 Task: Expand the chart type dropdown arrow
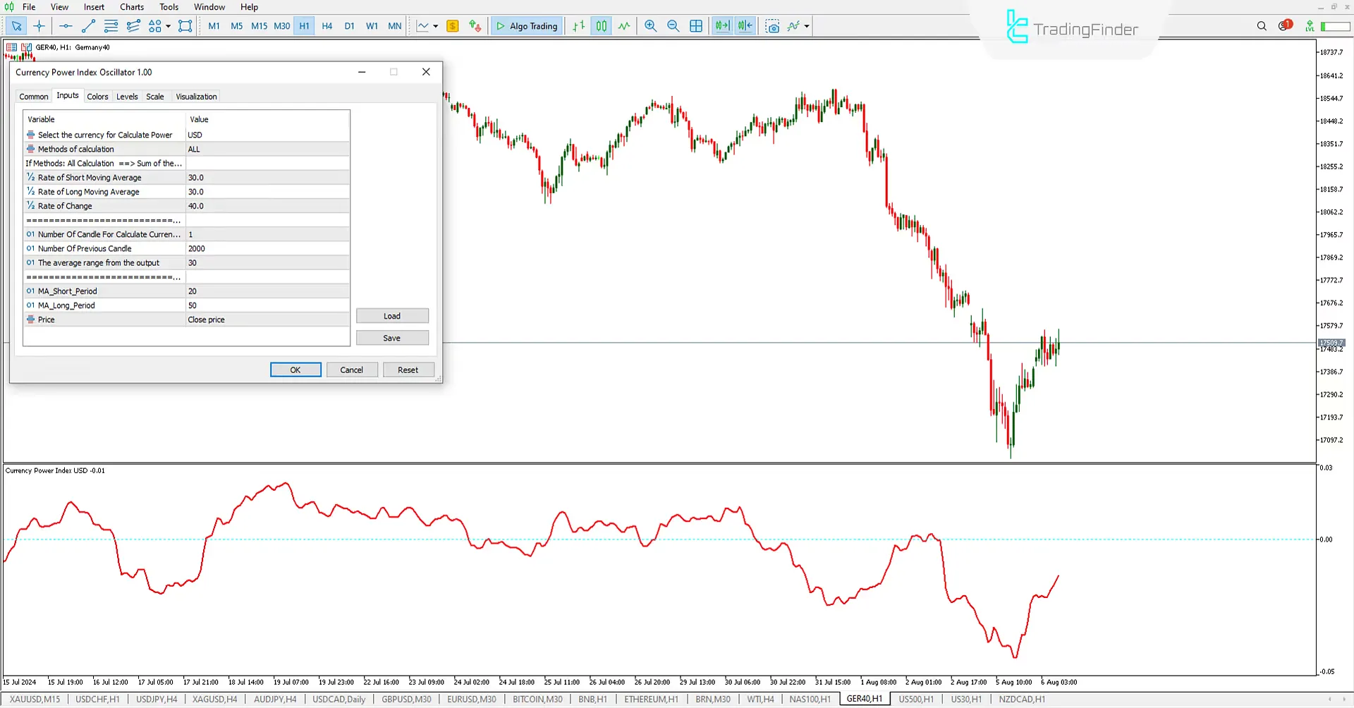coord(436,26)
